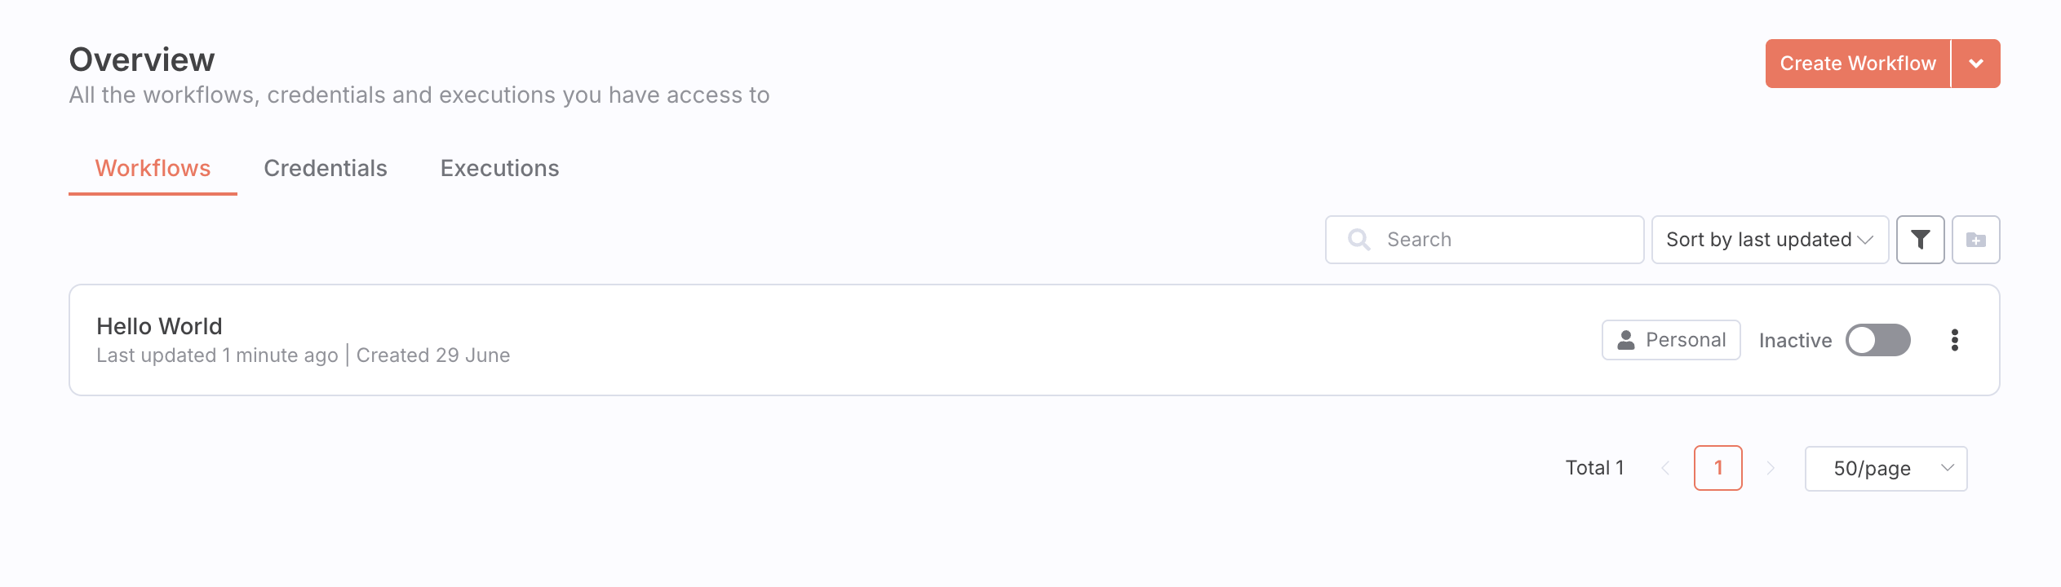Change the 50/page size dropdown
Image resolution: width=2061 pixels, height=587 pixels.
(x=1886, y=468)
